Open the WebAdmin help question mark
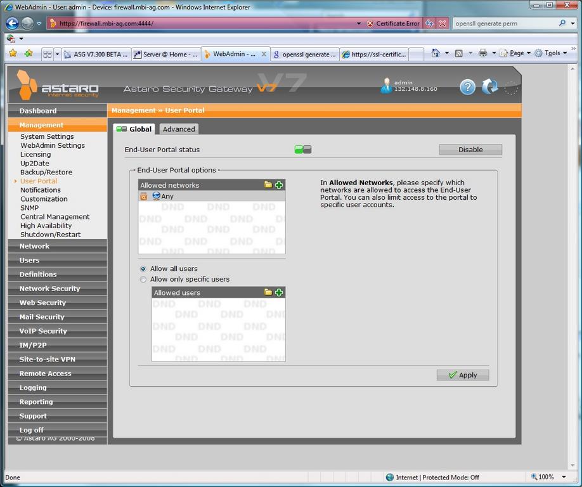Image resolution: width=582 pixels, height=487 pixels. pos(468,88)
